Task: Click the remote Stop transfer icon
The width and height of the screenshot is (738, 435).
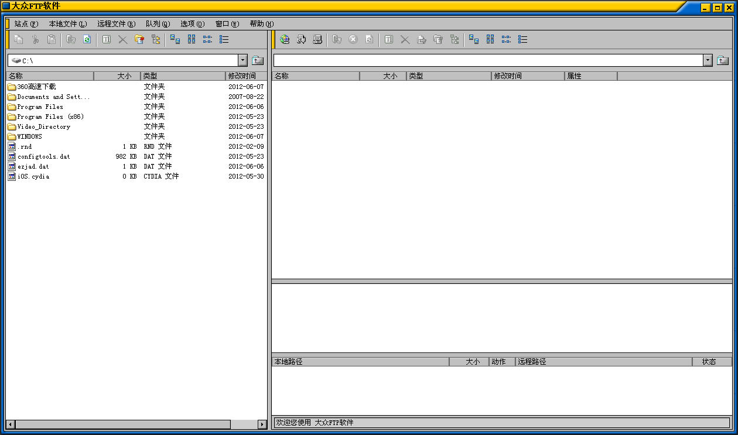Action: [353, 39]
